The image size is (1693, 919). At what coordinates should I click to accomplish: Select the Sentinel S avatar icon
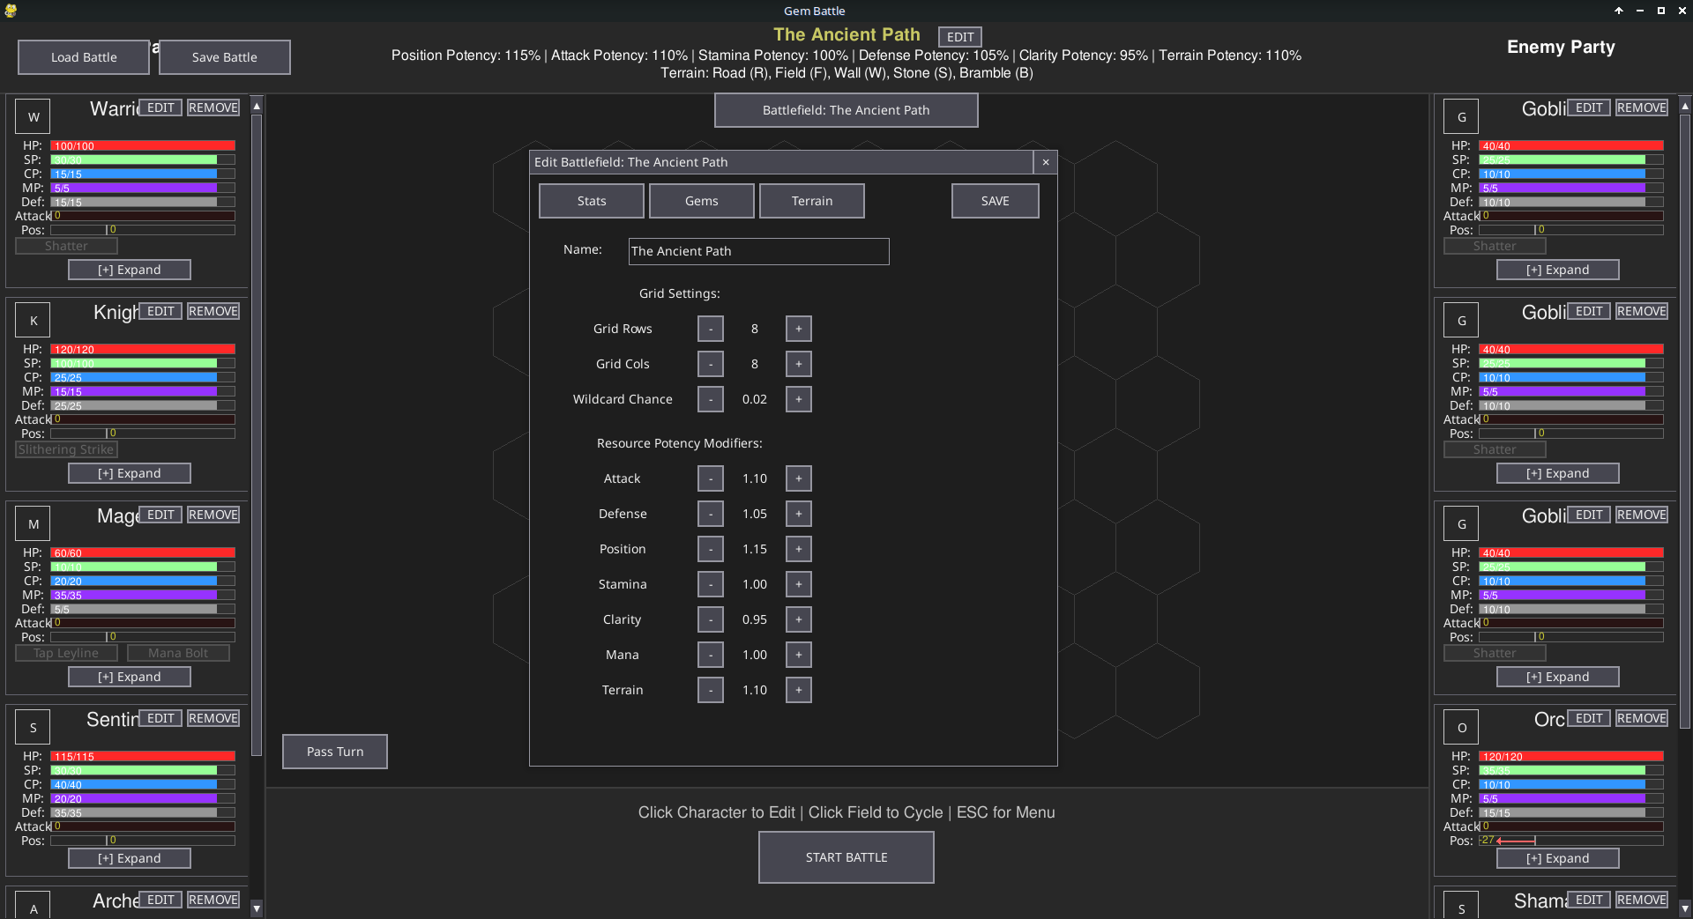[32, 726]
